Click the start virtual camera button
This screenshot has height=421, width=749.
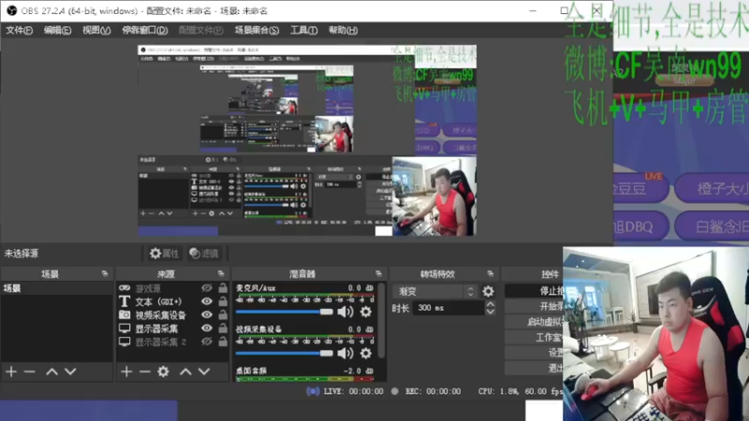click(x=534, y=322)
